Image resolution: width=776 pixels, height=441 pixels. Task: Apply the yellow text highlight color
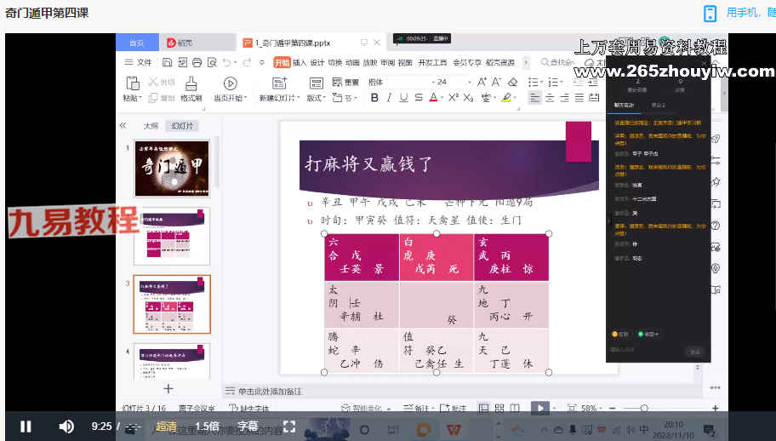[505, 98]
